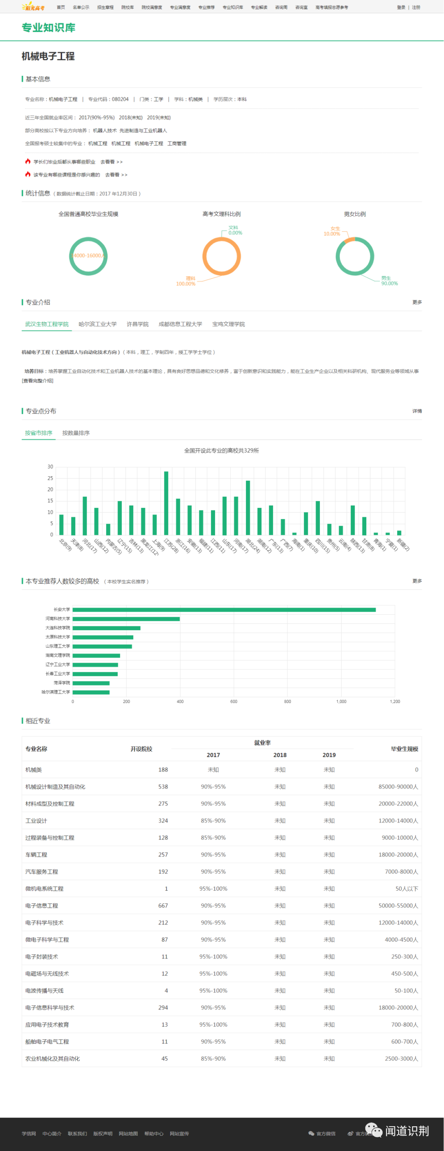Click the 江苏(28) bar in the province chart

click(x=166, y=503)
